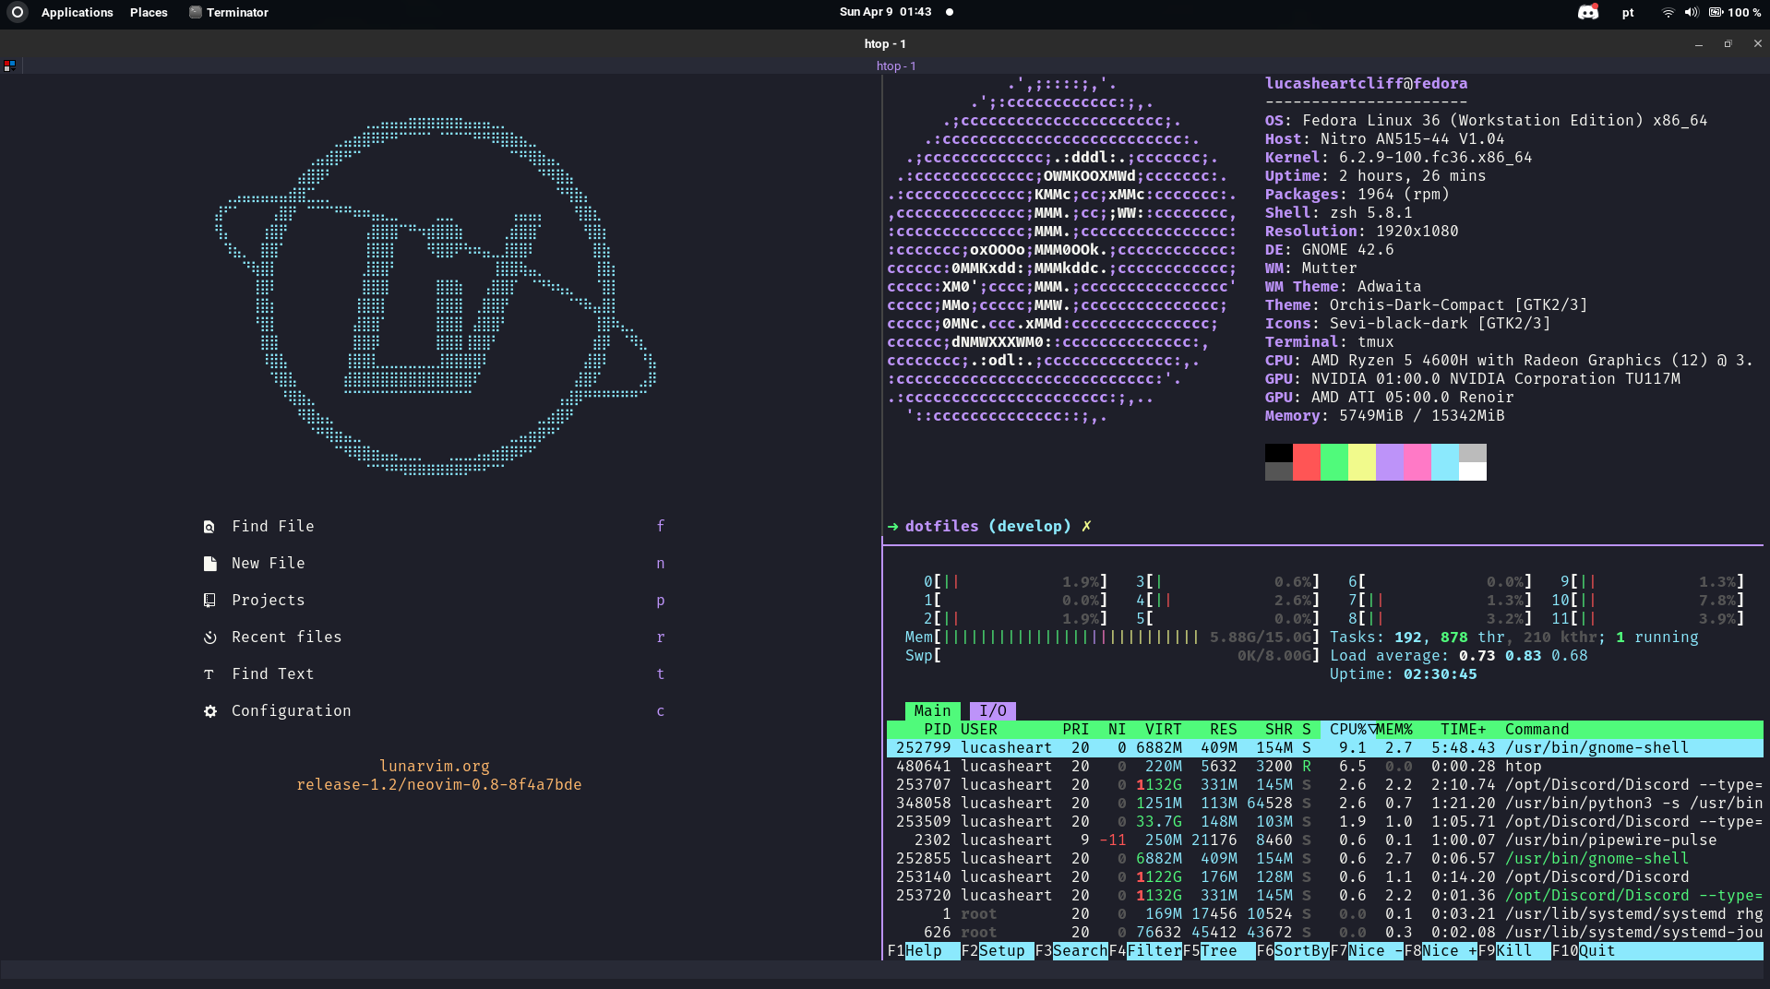This screenshot has height=989, width=1770.
Task: Click F2 Setup in htop footer
Action: 998,950
